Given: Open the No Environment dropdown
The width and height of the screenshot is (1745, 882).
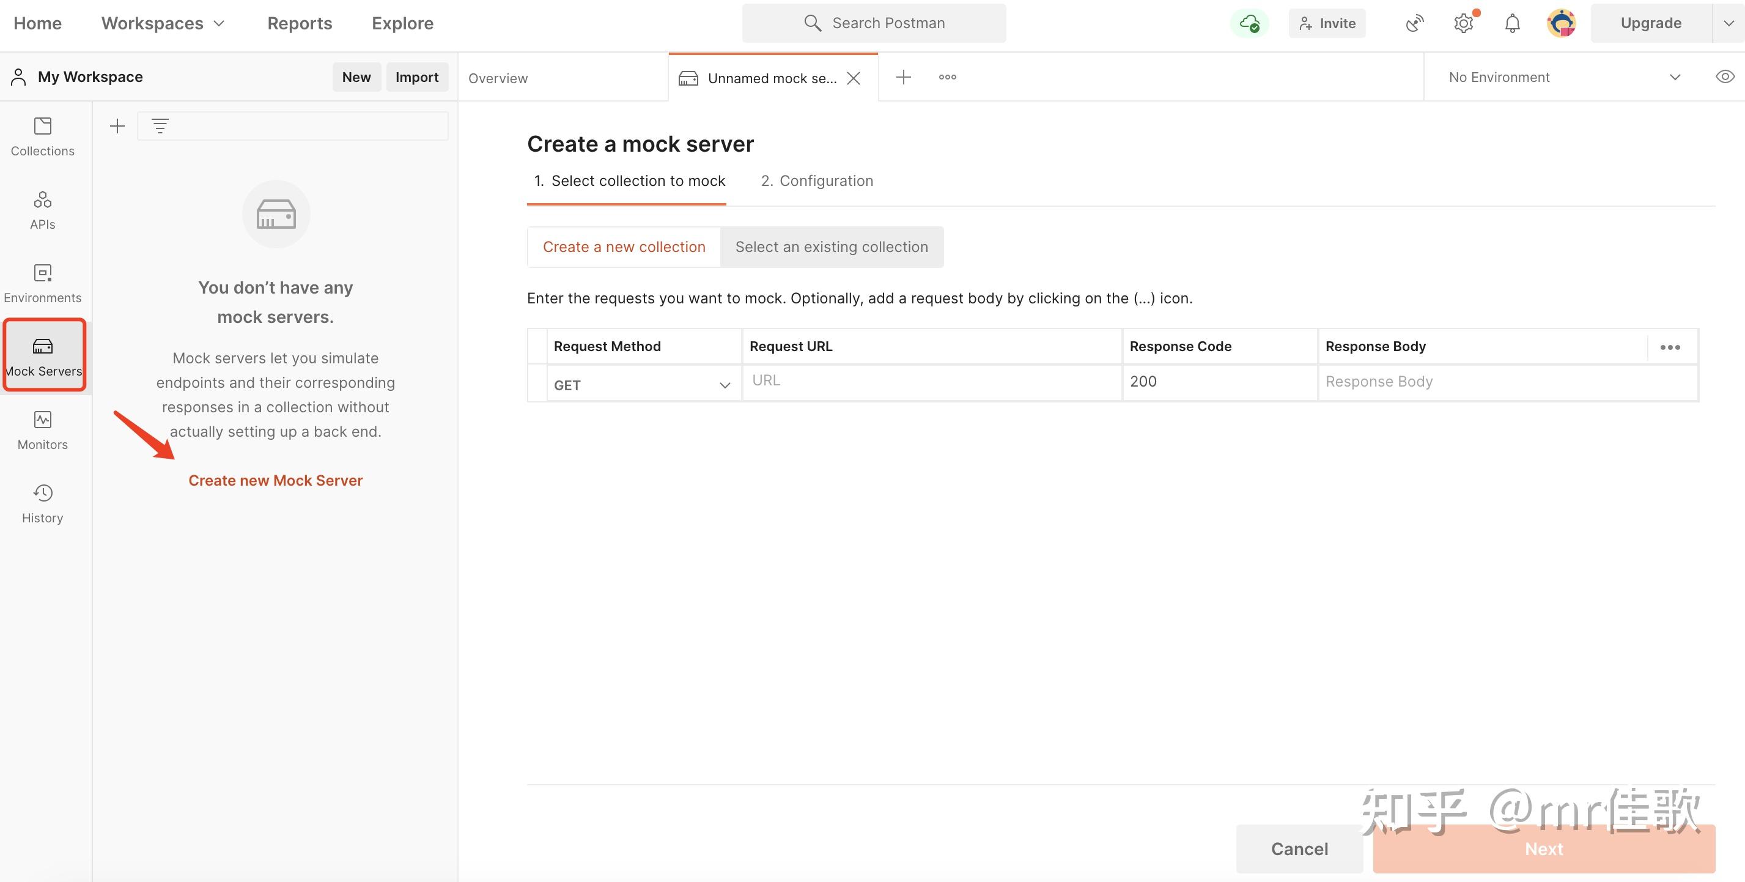Looking at the screenshot, I should (1563, 77).
